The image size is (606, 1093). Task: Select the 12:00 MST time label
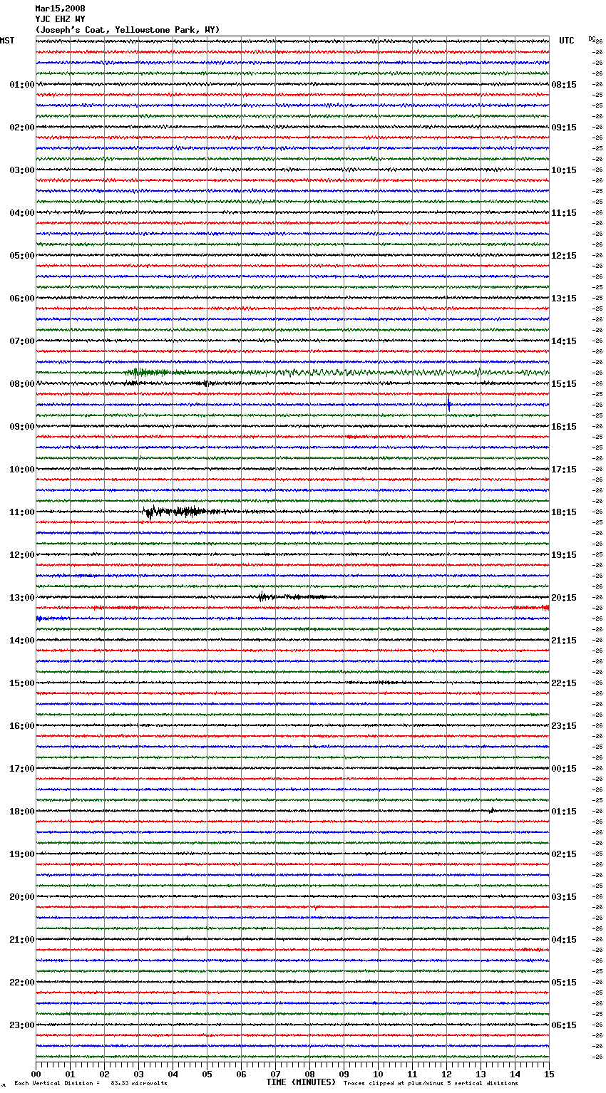(21, 555)
